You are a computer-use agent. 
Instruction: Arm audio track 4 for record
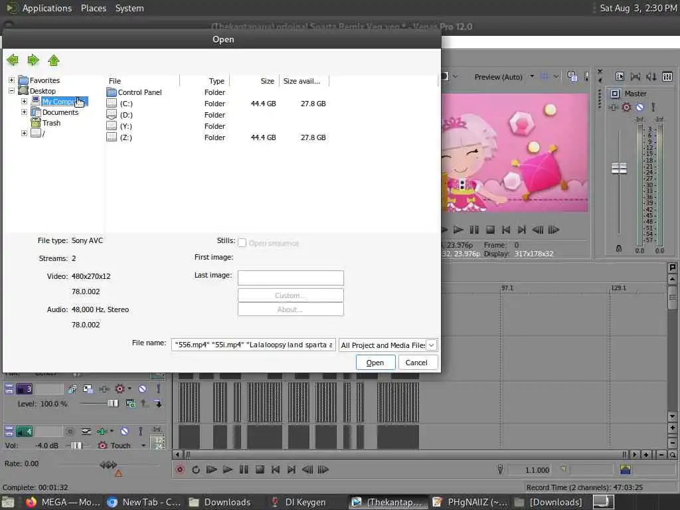pyautogui.click(x=70, y=432)
